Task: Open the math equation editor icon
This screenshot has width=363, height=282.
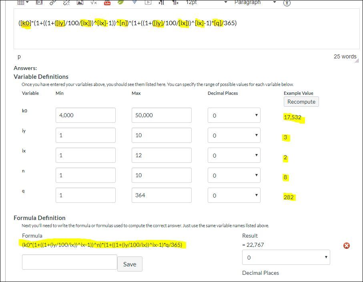Action: [x=94, y=2]
